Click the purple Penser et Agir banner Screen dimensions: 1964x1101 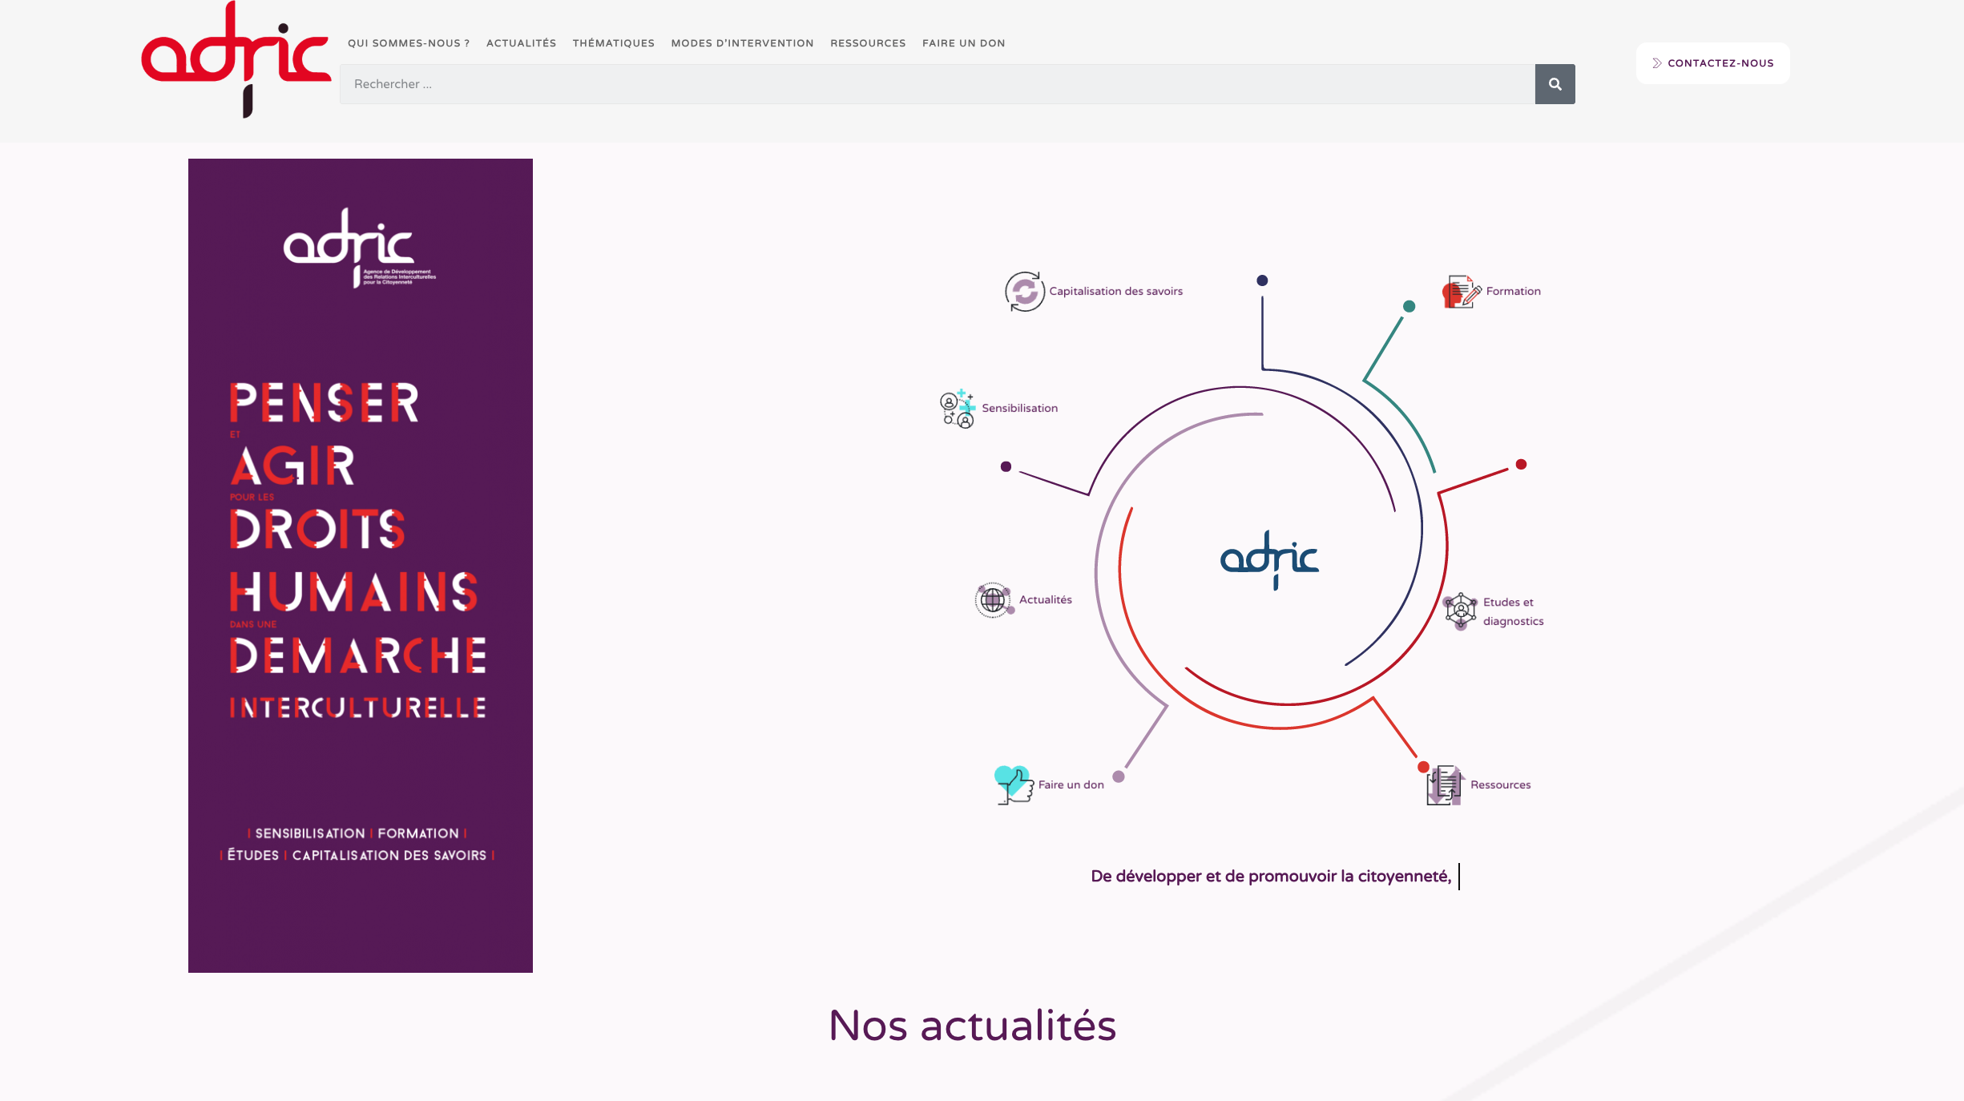point(360,565)
